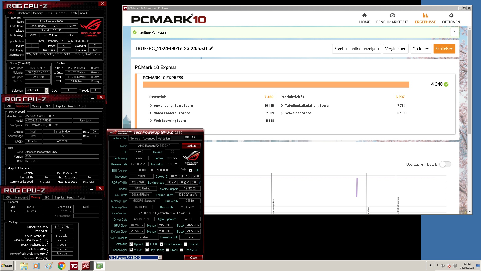Launch the media player taskbar icon

click(36, 266)
